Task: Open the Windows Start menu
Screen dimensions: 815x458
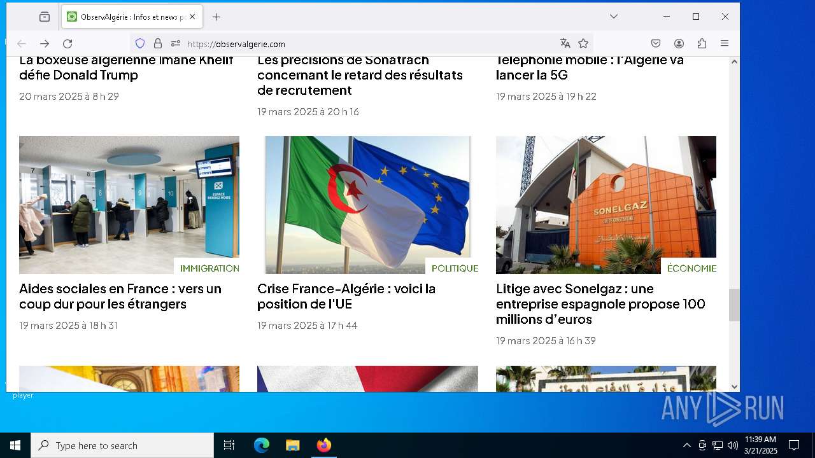Action: coord(15,445)
